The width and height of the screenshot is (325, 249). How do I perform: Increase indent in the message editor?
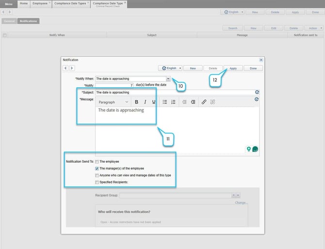193,102
